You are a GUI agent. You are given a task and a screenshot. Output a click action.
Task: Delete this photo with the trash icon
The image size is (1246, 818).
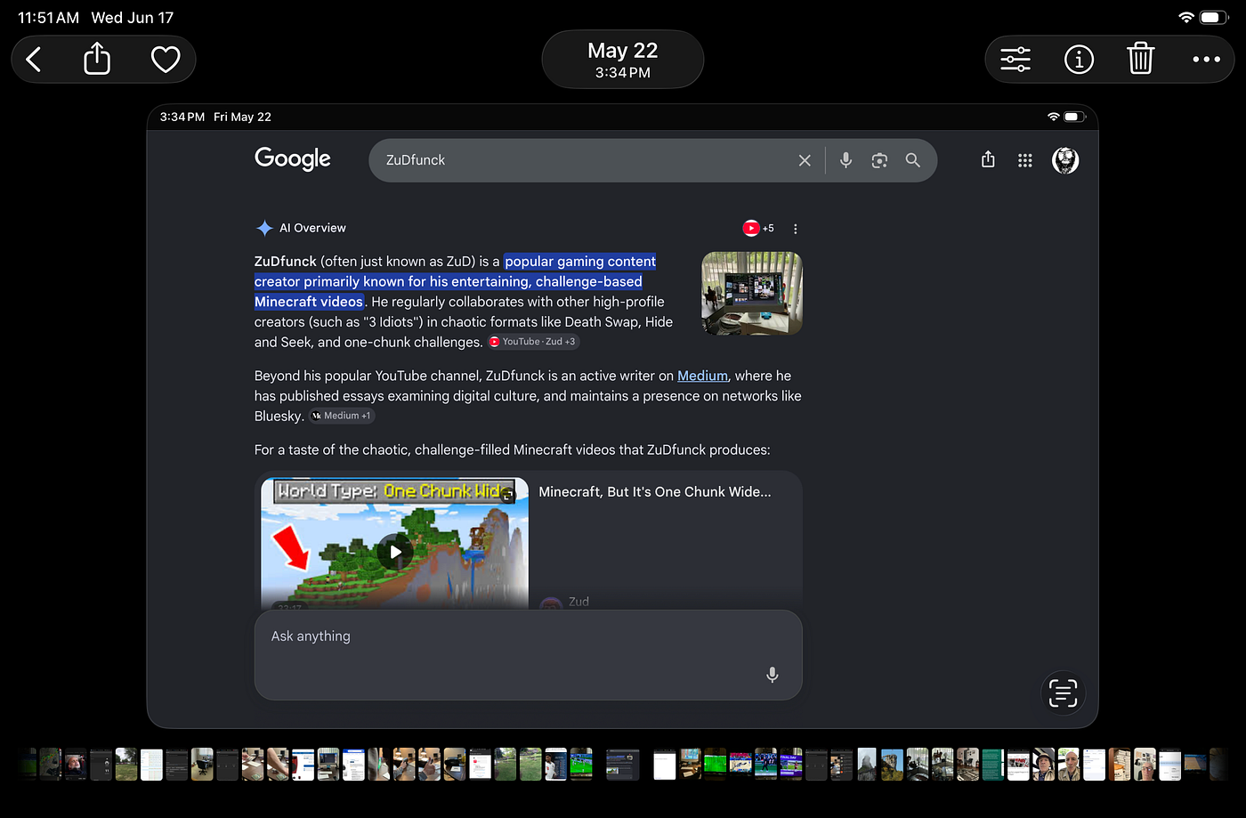click(1140, 59)
